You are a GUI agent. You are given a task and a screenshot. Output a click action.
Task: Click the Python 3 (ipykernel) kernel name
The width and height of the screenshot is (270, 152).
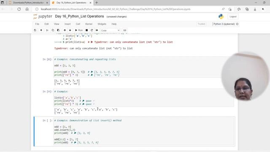224,24
